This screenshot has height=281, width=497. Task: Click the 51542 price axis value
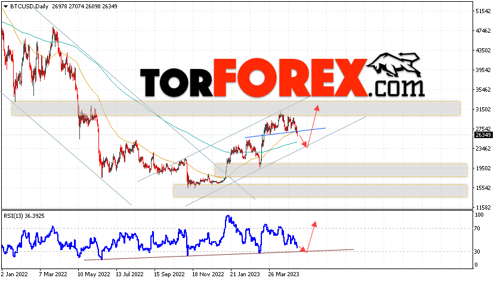click(483, 11)
